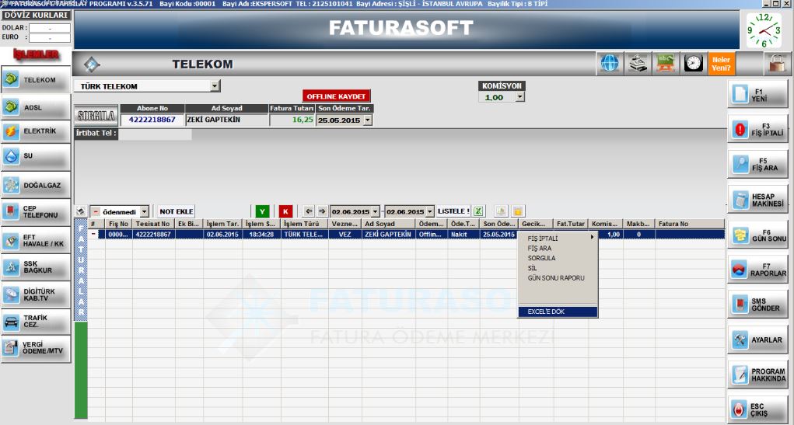Click the F5 FİŞ ARA button
Image resolution: width=794 pixels, height=425 pixels.
pyautogui.click(x=758, y=164)
